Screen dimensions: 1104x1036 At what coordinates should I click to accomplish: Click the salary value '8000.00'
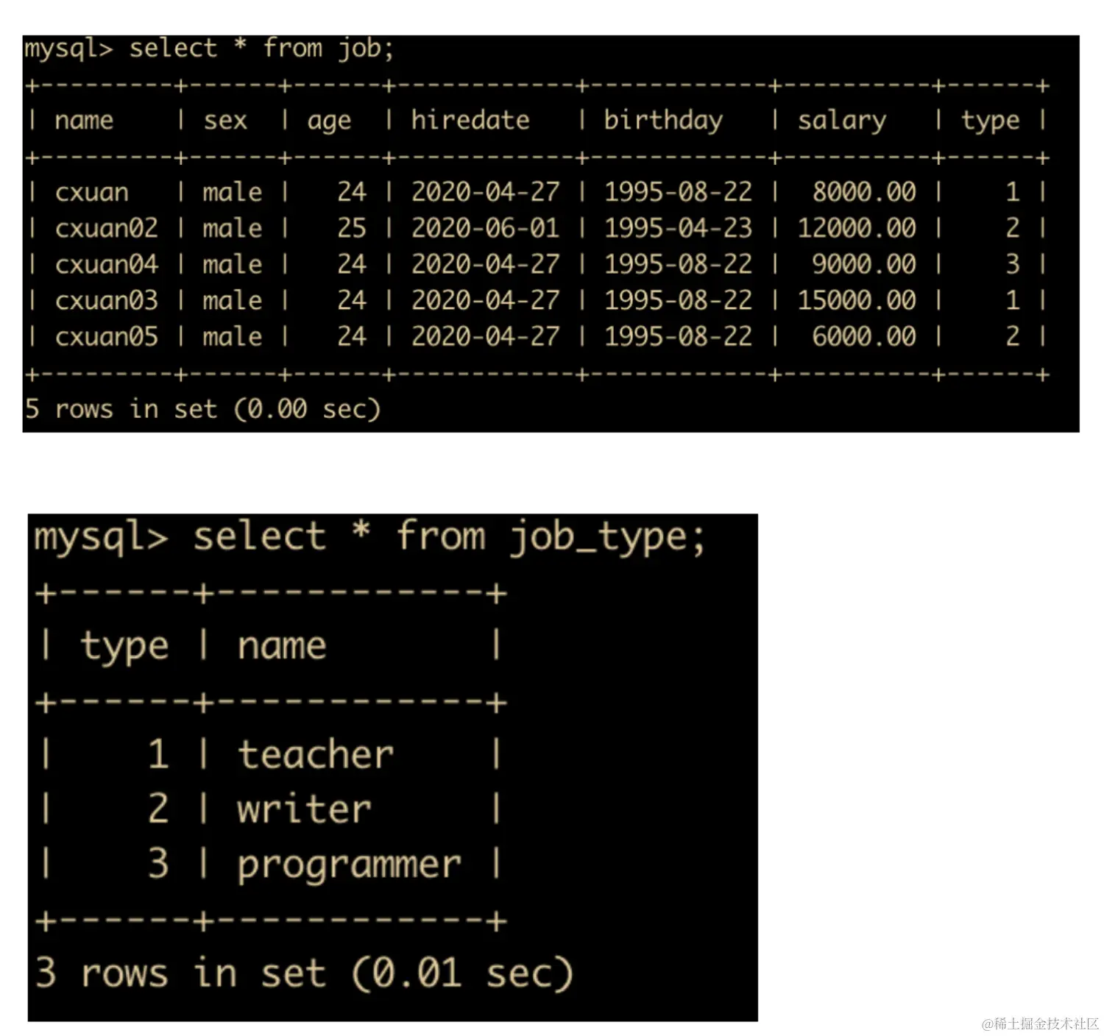(864, 192)
